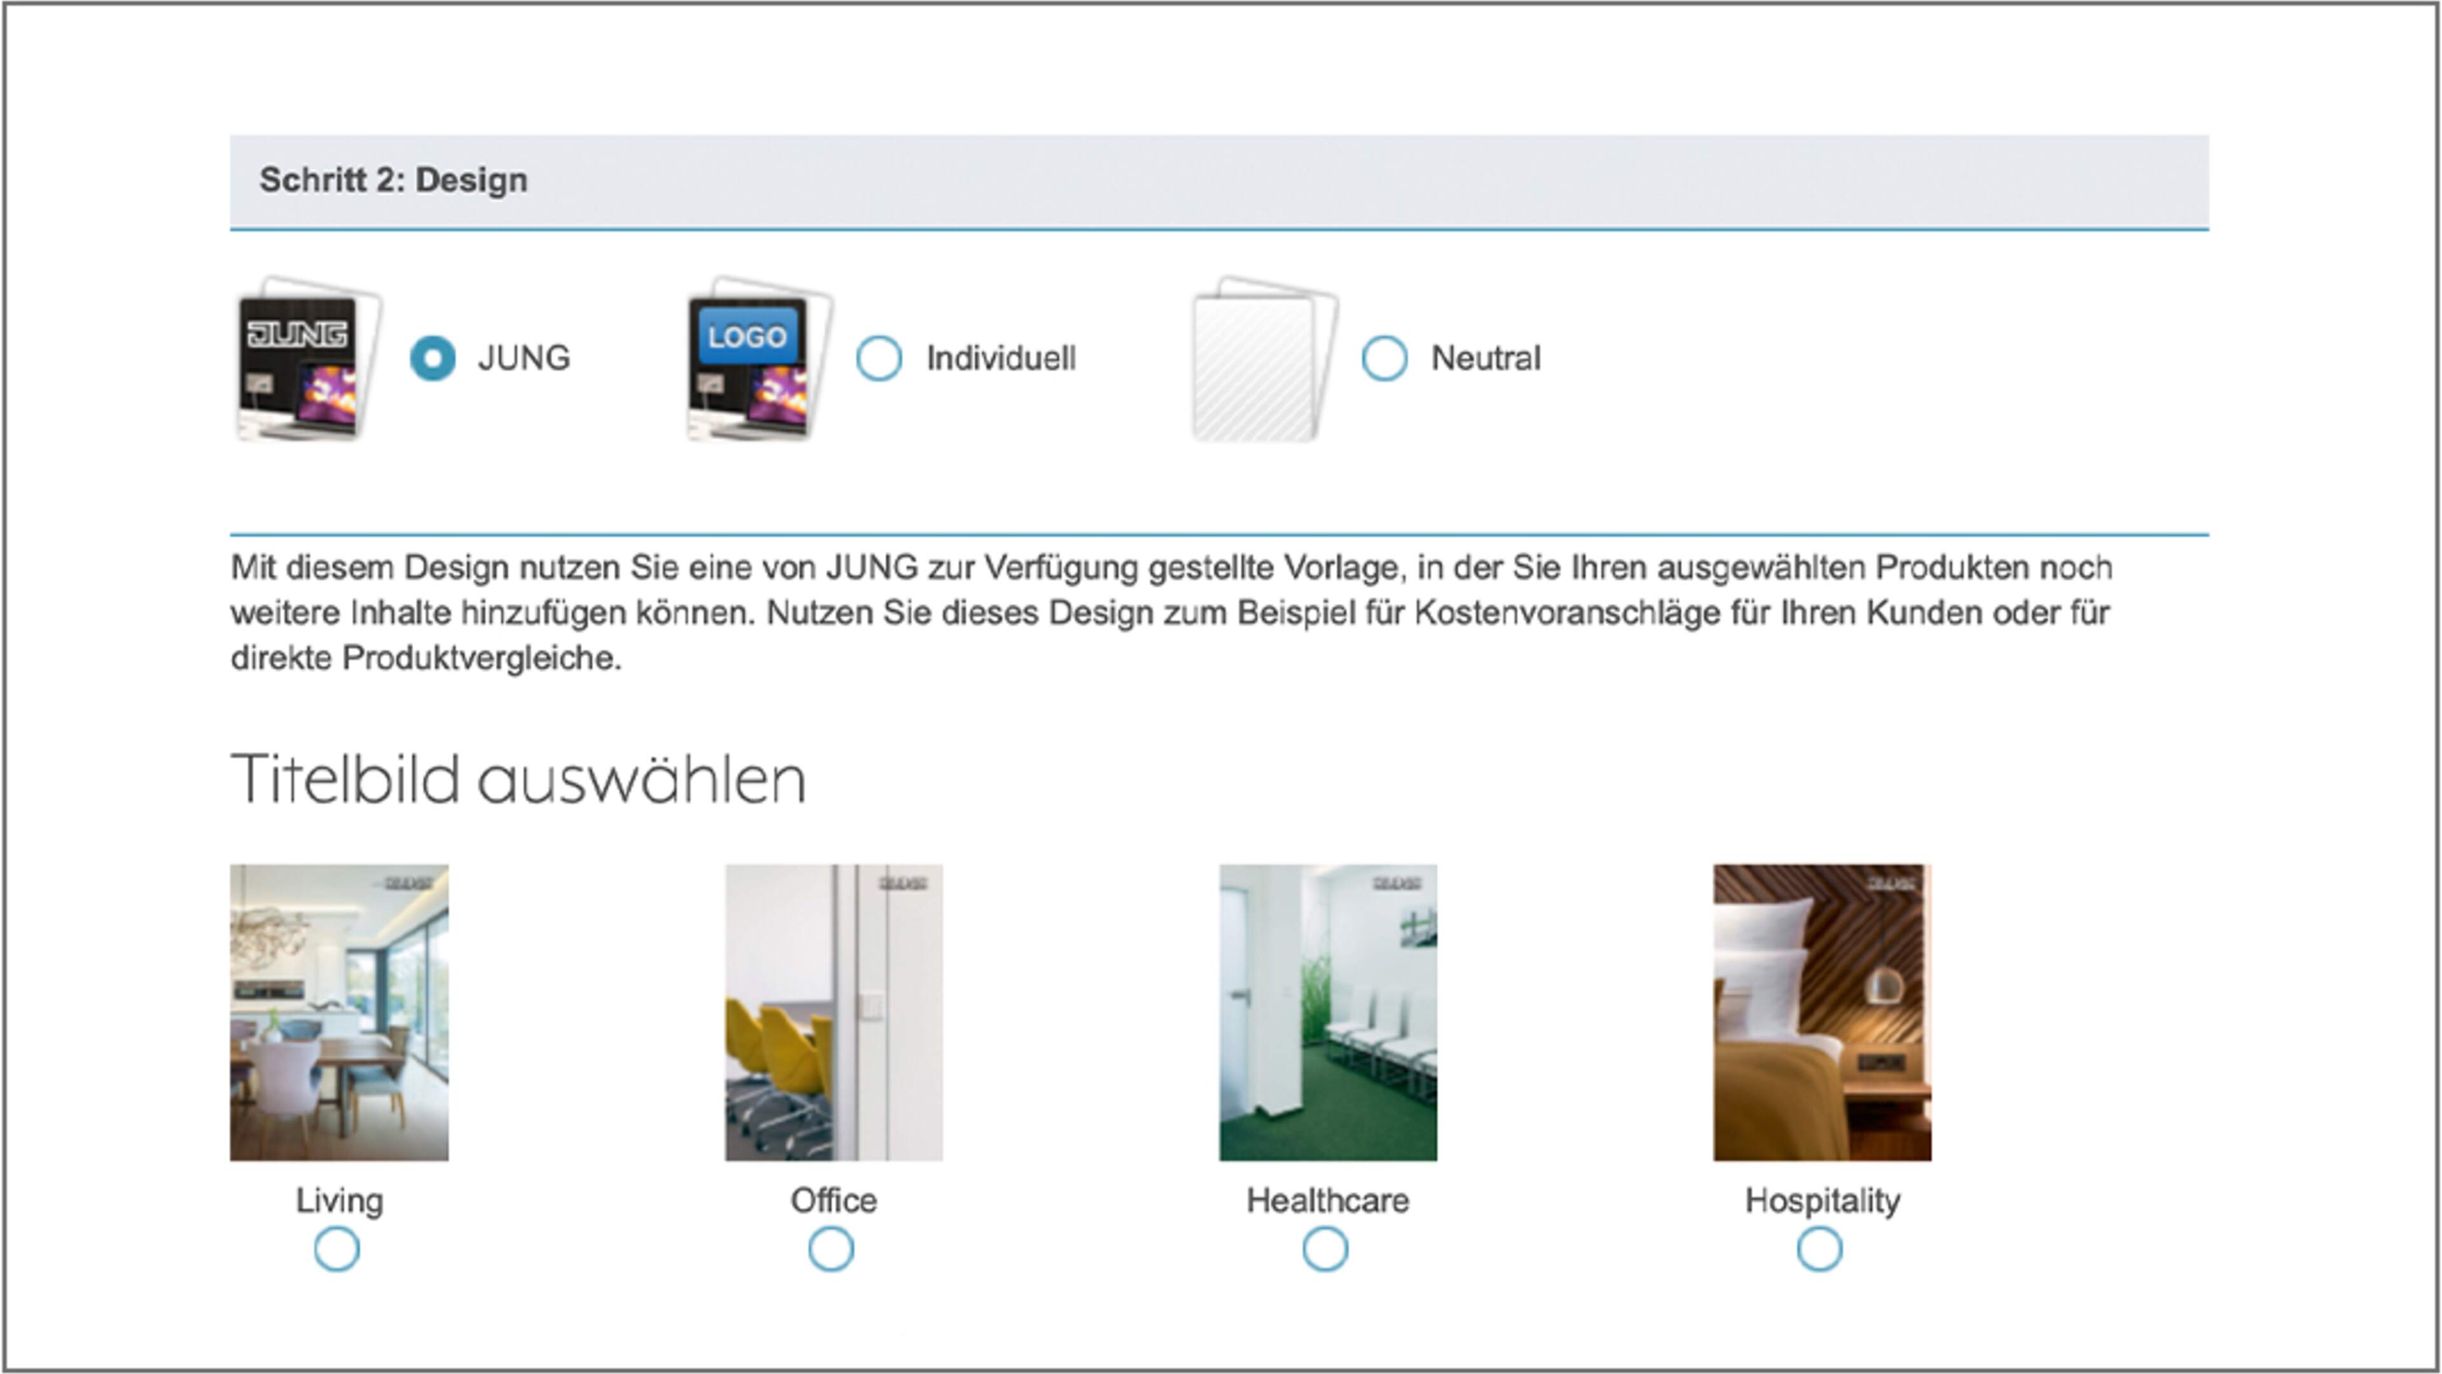
Task: Pick the Neutral design radio button
Action: coord(1384,358)
